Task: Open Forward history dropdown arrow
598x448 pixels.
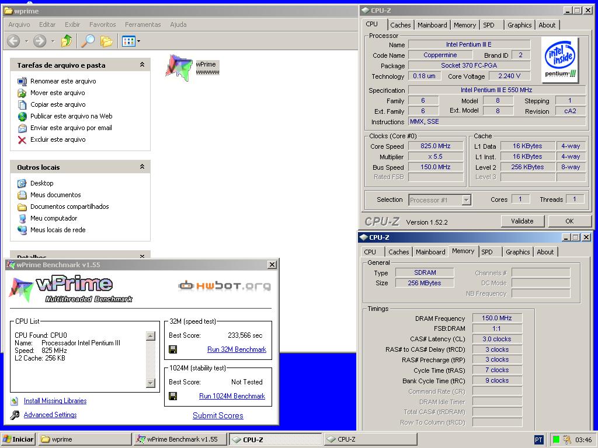Action: coord(53,41)
